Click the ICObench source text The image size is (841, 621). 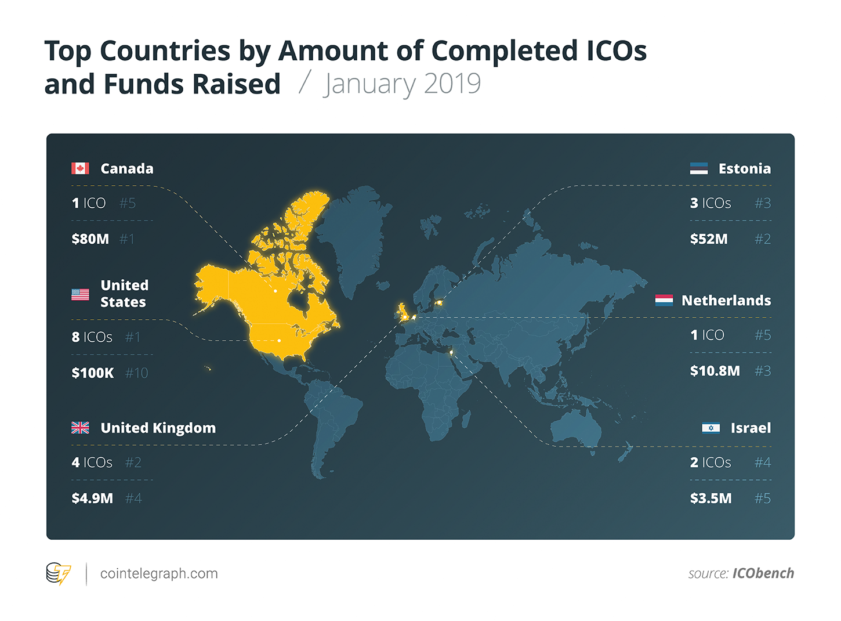(x=763, y=573)
